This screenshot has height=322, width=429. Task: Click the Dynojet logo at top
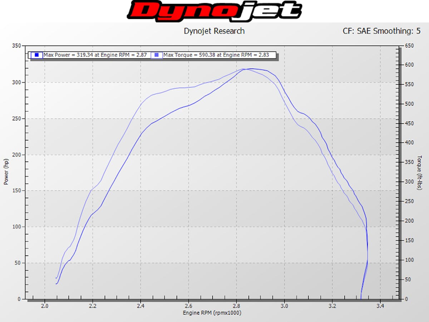click(x=214, y=11)
